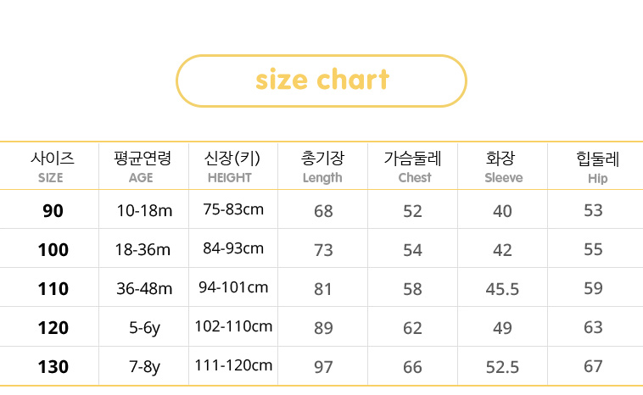Click the 10-18m age cell
The height and width of the screenshot is (395, 643).
144,210
